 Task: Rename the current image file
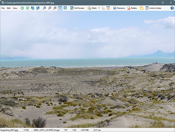(x=119, y=8)
